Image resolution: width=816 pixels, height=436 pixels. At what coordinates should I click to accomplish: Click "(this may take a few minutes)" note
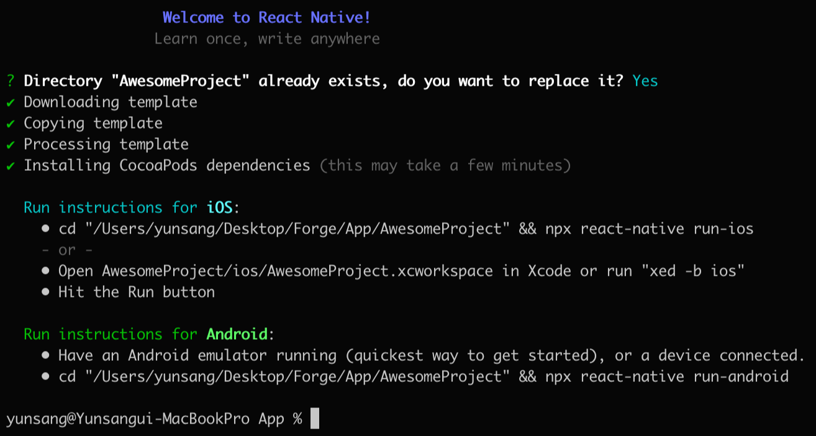445,166
